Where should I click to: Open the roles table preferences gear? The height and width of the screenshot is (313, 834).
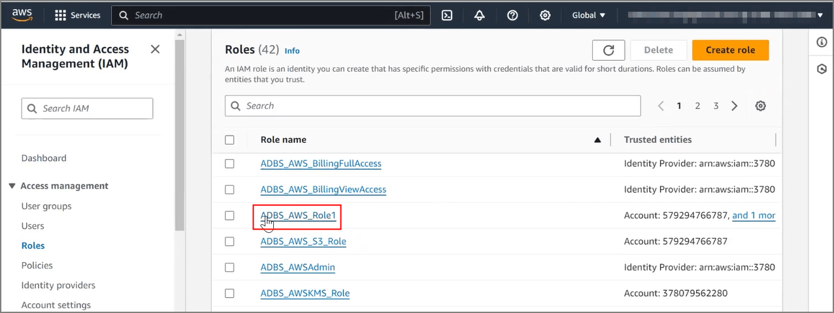click(760, 106)
